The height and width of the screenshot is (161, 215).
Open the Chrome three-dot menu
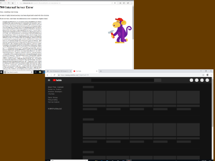tap(211, 75)
